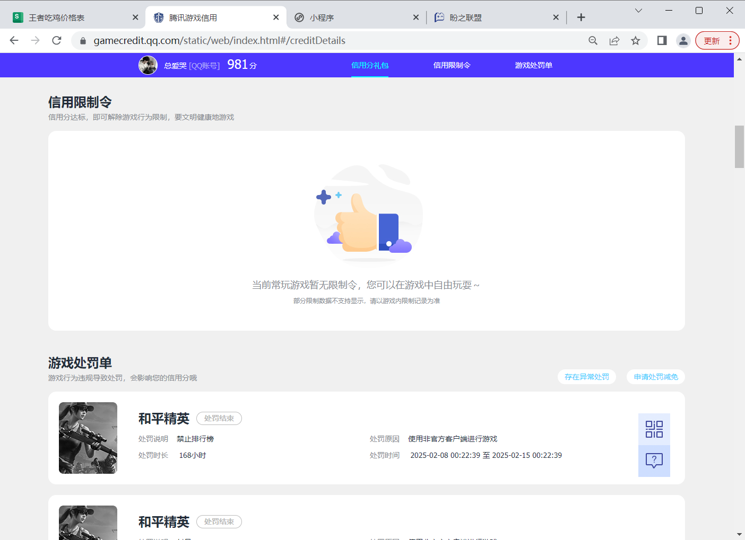Open help question icon on first penalty card
745x540 pixels.
coord(654,461)
